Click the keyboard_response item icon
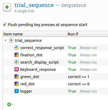Viewport: 108px width, 110px height. click(x=17, y=69)
